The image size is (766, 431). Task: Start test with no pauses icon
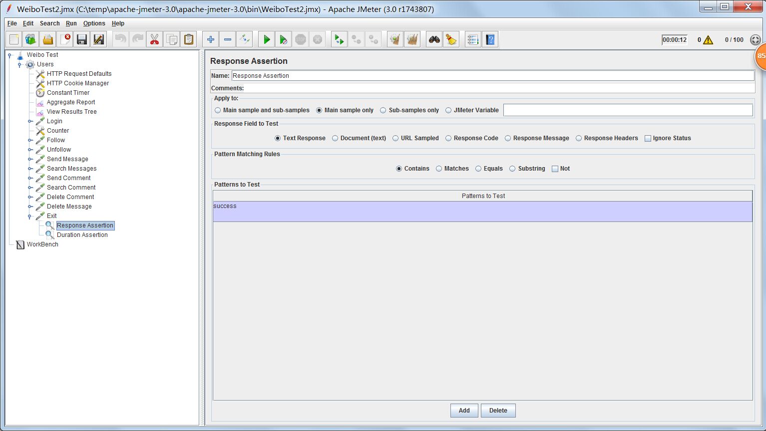284,39
